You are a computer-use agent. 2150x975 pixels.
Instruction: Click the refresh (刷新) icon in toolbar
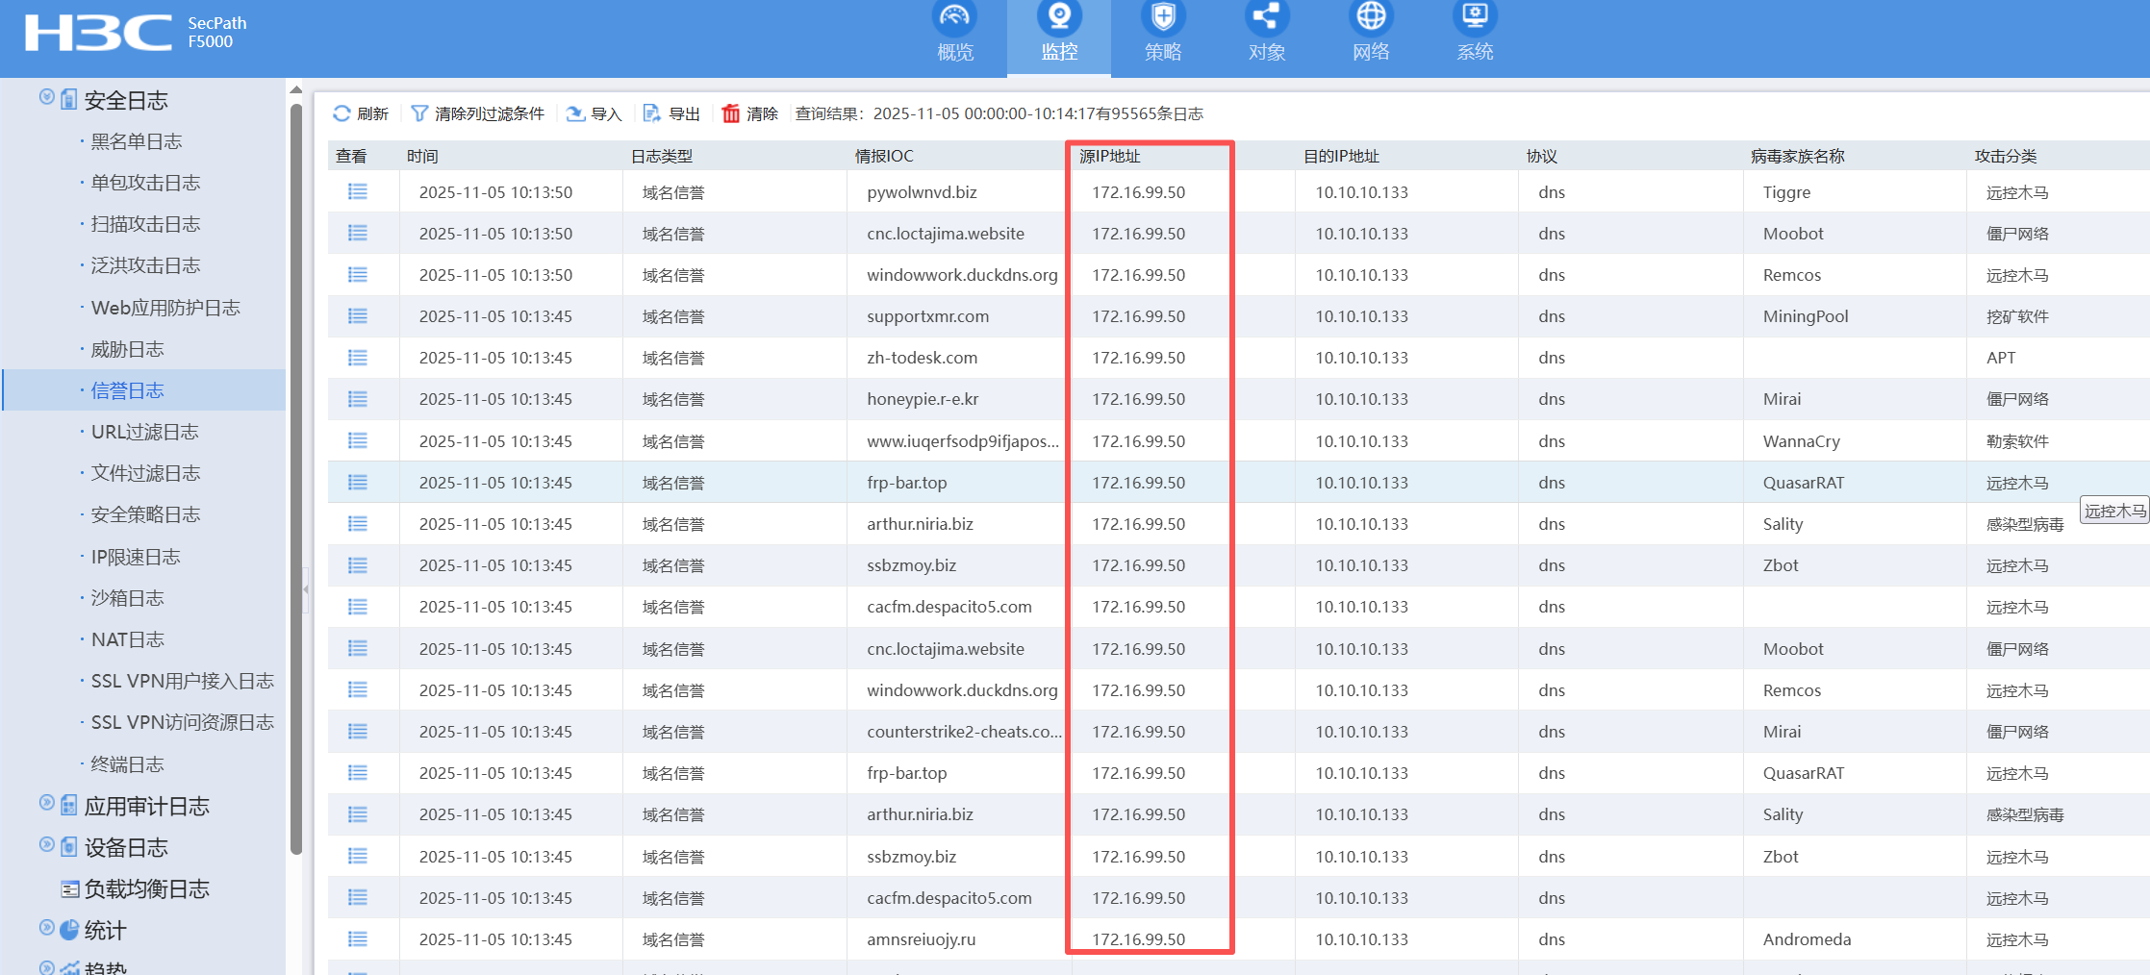click(341, 113)
